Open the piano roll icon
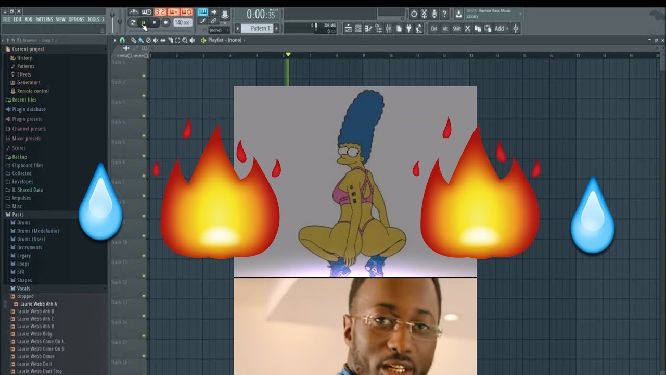The image size is (666, 375). point(368,29)
